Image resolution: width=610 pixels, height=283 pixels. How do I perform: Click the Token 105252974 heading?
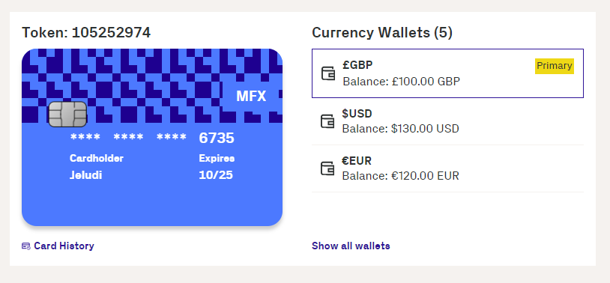point(86,33)
